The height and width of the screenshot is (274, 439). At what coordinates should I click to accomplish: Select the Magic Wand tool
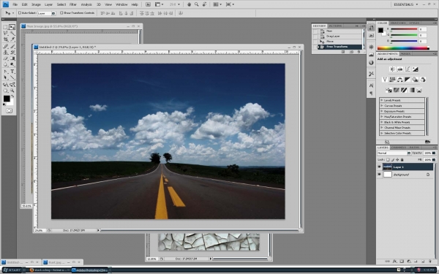click(x=12, y=34)
